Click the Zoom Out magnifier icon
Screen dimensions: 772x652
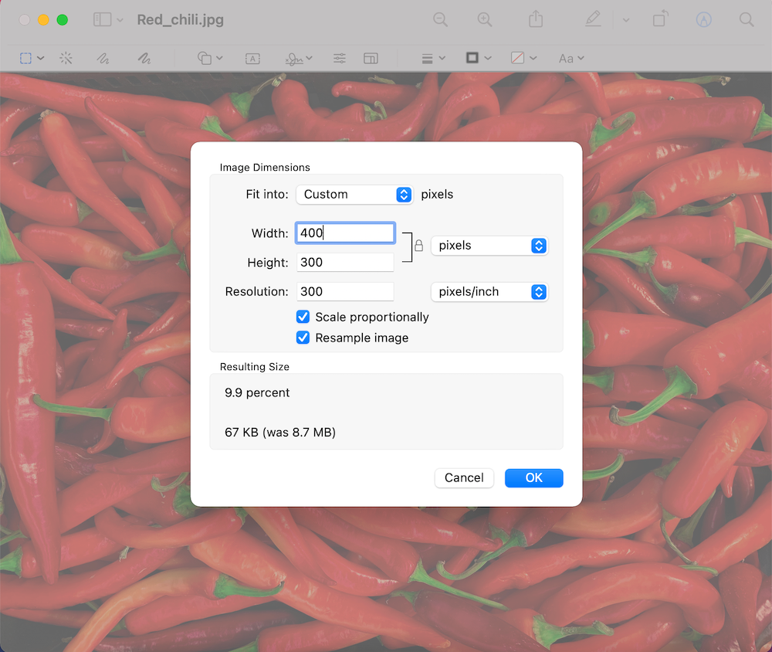point(440,20)
